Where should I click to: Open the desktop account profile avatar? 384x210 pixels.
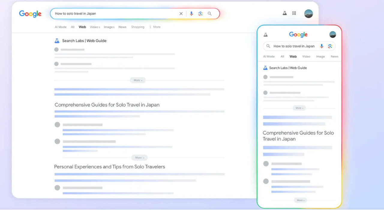pyautogui.click(x=308, y=13)
